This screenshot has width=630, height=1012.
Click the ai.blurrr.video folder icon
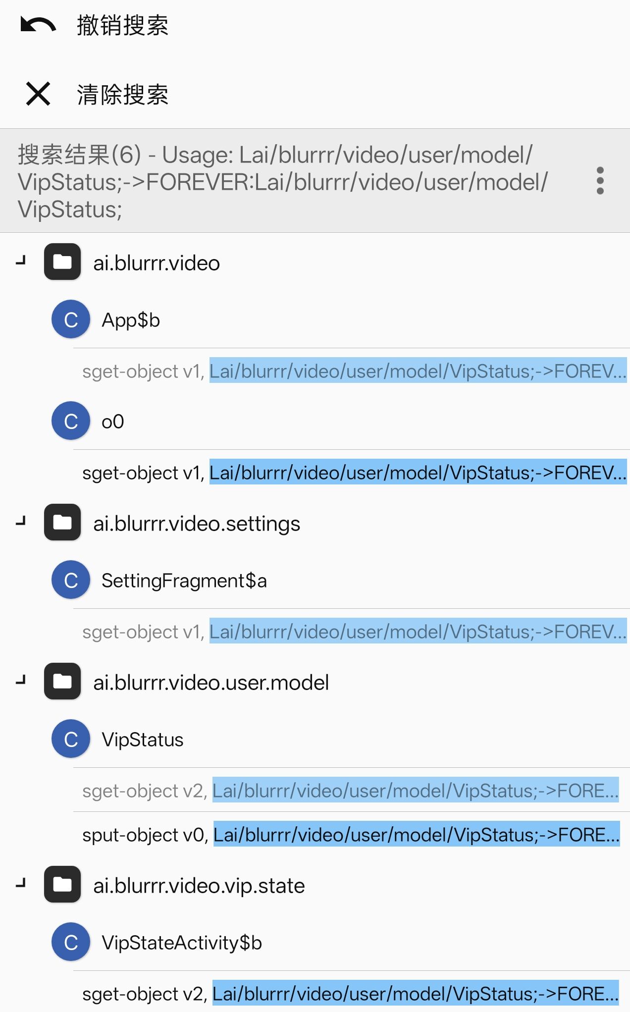click(62, 262)
